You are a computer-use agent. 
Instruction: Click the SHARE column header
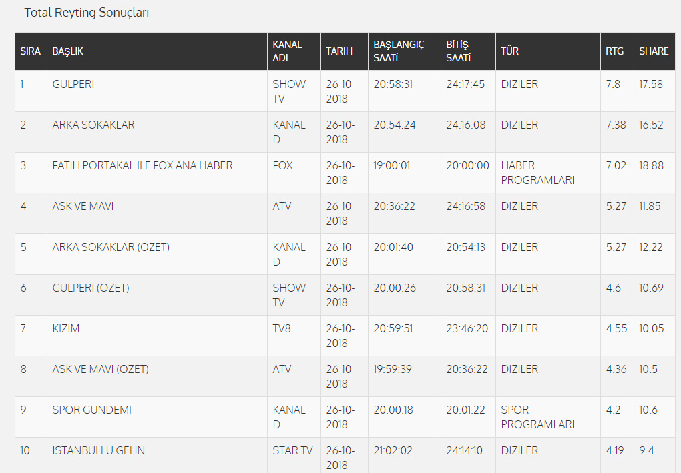pyautogui.click(x=654, y=51)
